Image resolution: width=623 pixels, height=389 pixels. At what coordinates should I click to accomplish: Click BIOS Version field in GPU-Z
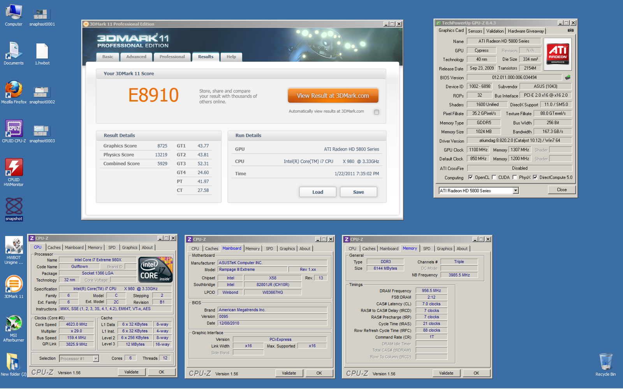click(514, 77)
